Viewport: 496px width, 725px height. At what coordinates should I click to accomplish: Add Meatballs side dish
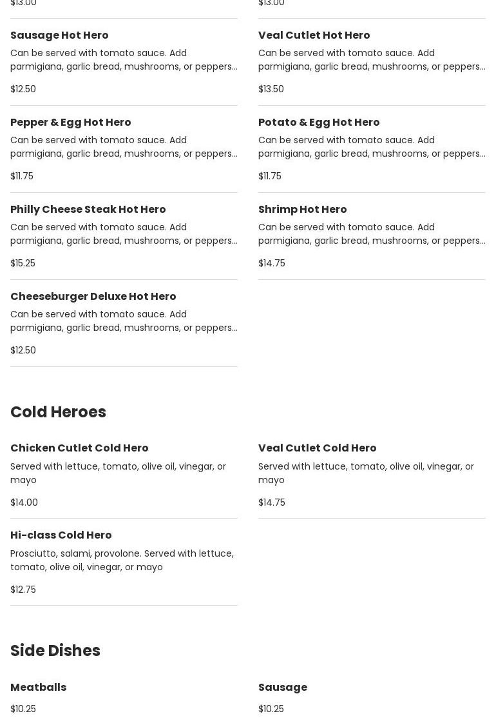tap(38, 687)
